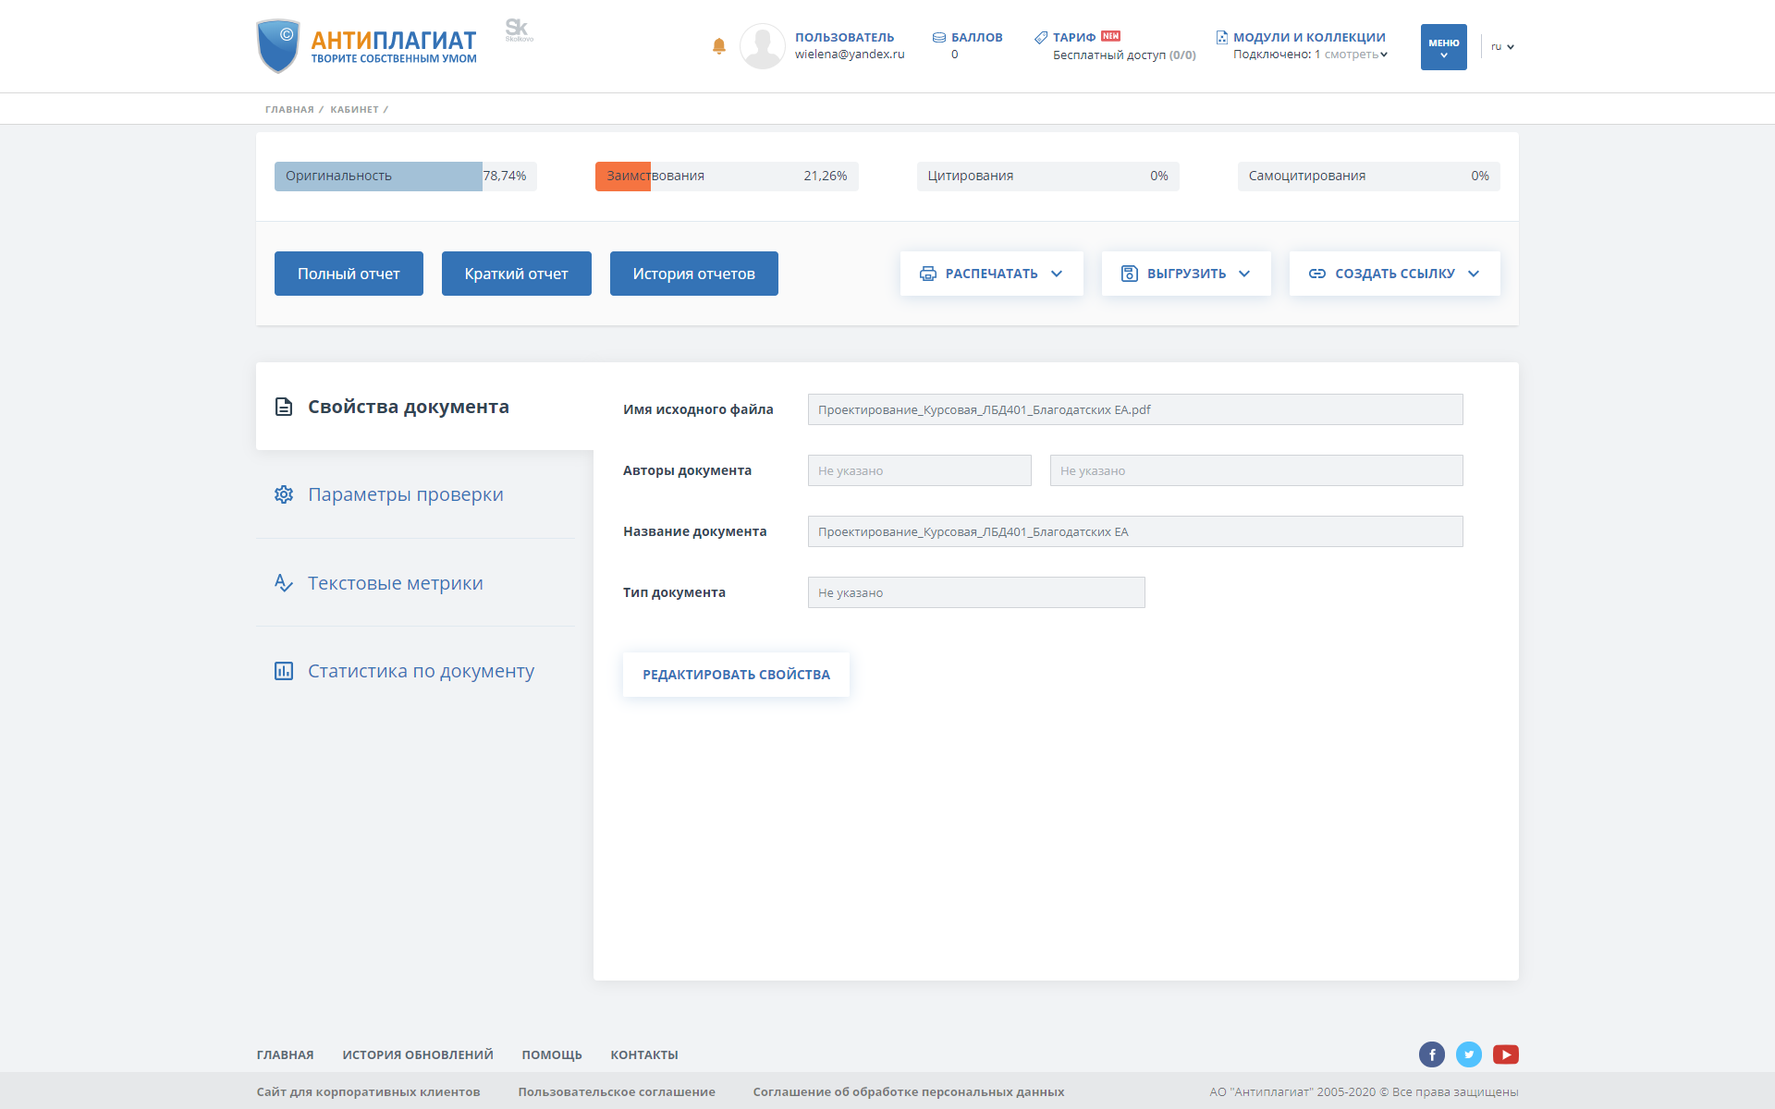Click the Тип документа field
The height and width of the screenshot is (1109, 1775).
(975, 592)
